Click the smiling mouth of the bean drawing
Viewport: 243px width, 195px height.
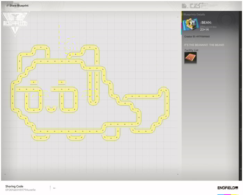point(51,109)
